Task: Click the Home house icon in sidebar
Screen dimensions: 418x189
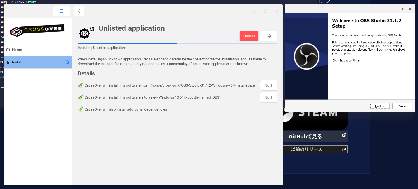Action: (8, 50)
